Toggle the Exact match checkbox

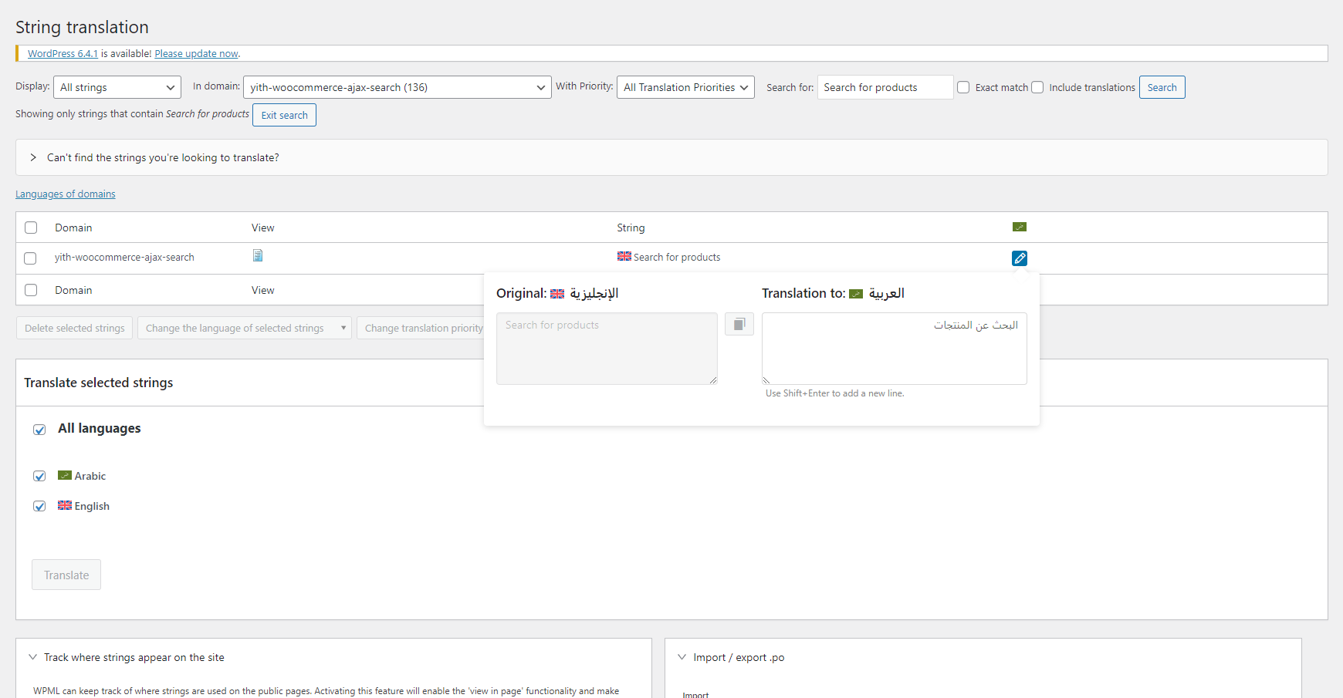(963, 87)
